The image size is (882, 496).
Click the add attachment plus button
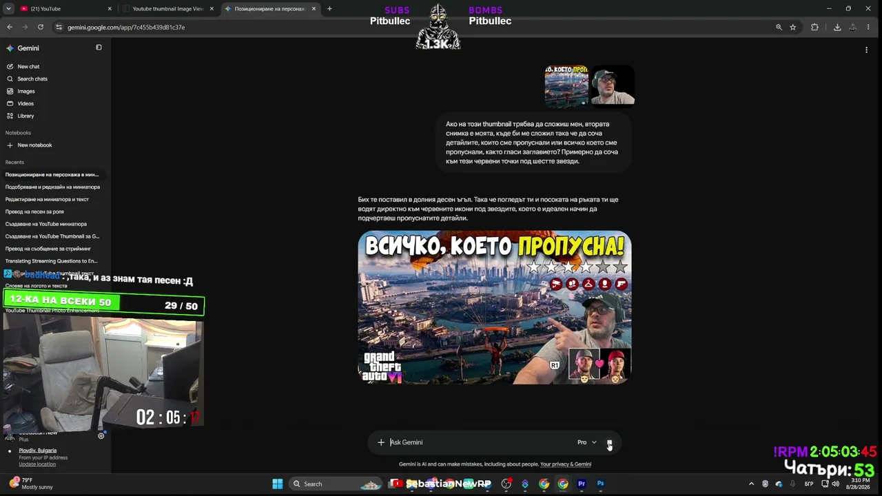click(381, 442)
